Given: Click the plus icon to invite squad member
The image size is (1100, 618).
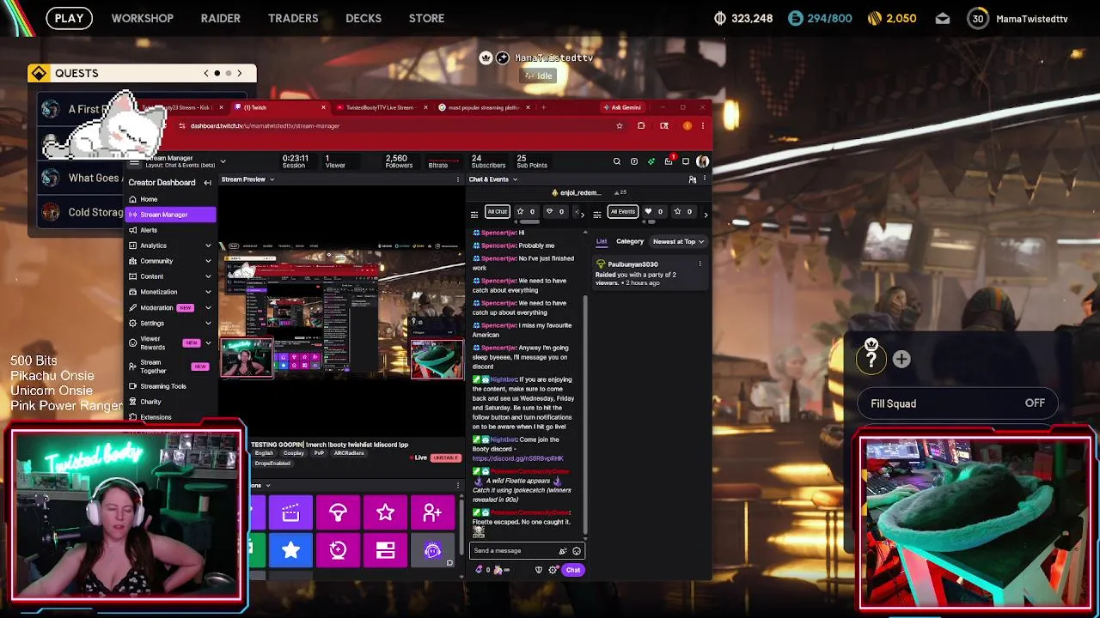Looking at the screenshot, I should point(901,360).
